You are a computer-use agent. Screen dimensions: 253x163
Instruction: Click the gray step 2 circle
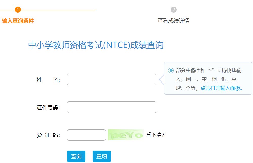pos(173,10)
